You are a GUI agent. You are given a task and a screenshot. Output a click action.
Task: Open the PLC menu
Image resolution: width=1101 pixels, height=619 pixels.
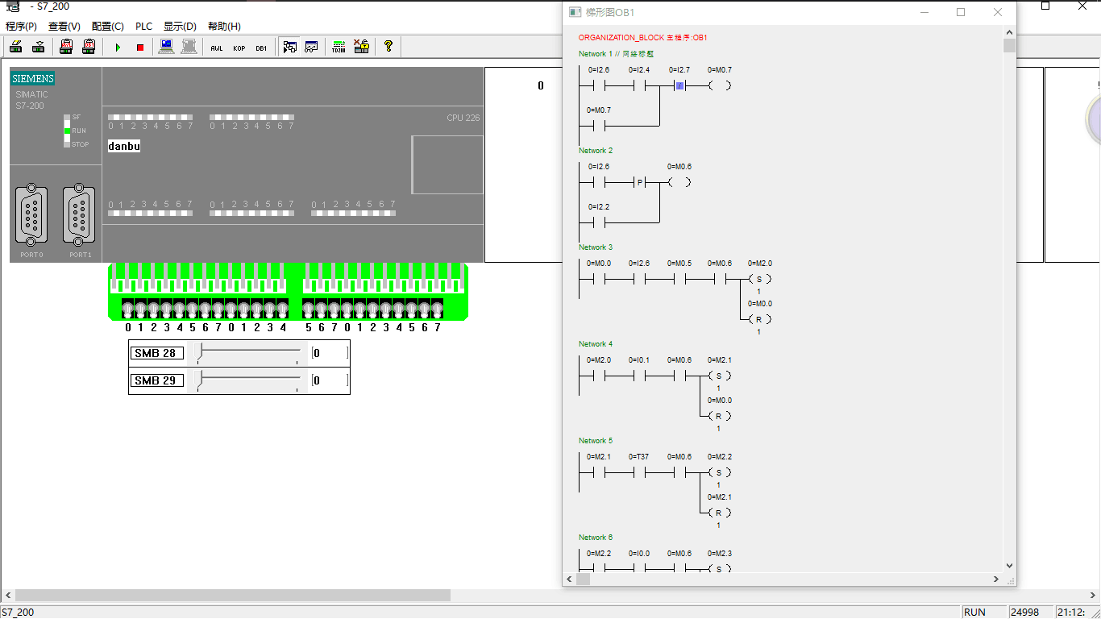pos(143,26)
